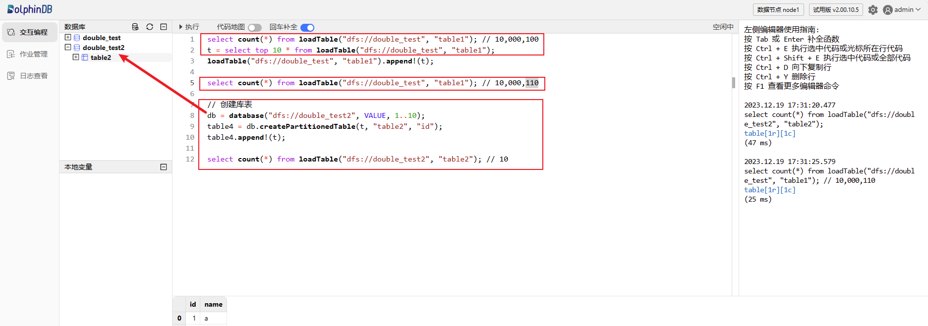The width and height of the screenshot is (928, 326).
Task: Click the table2 table icon
Action: coord(85,57)
